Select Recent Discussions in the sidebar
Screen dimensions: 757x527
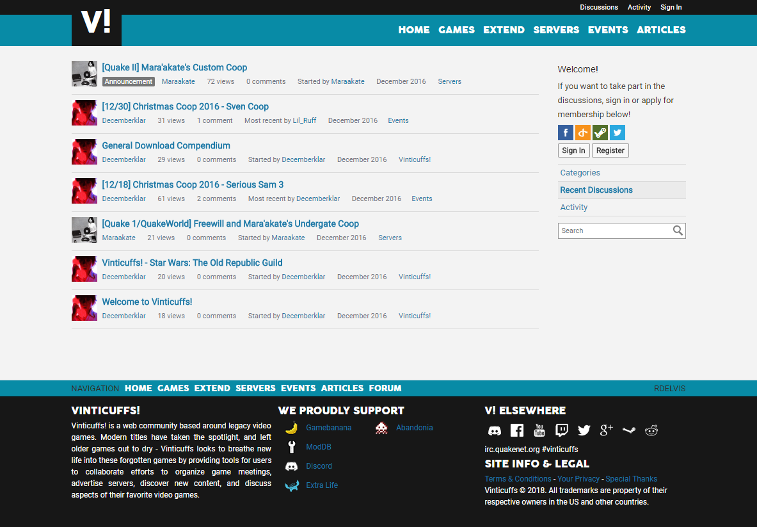tap(596, 190)
